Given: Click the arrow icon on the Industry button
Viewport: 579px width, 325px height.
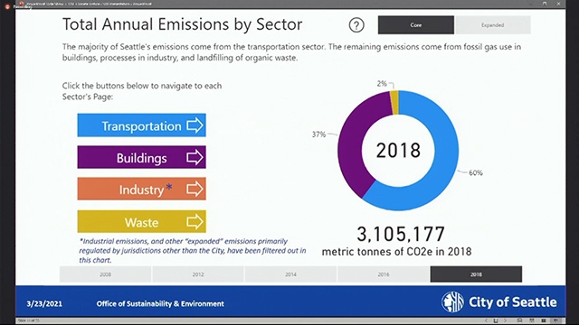Looking at the screenshot, I should tap(195, 189).
